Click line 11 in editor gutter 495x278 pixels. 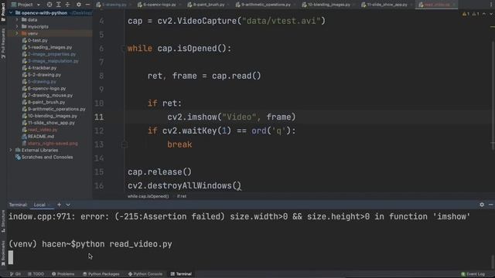tap(99, 117)
